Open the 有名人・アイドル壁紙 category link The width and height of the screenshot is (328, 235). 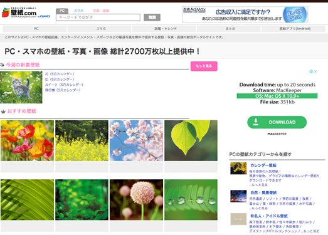click(x=269, y=216)
